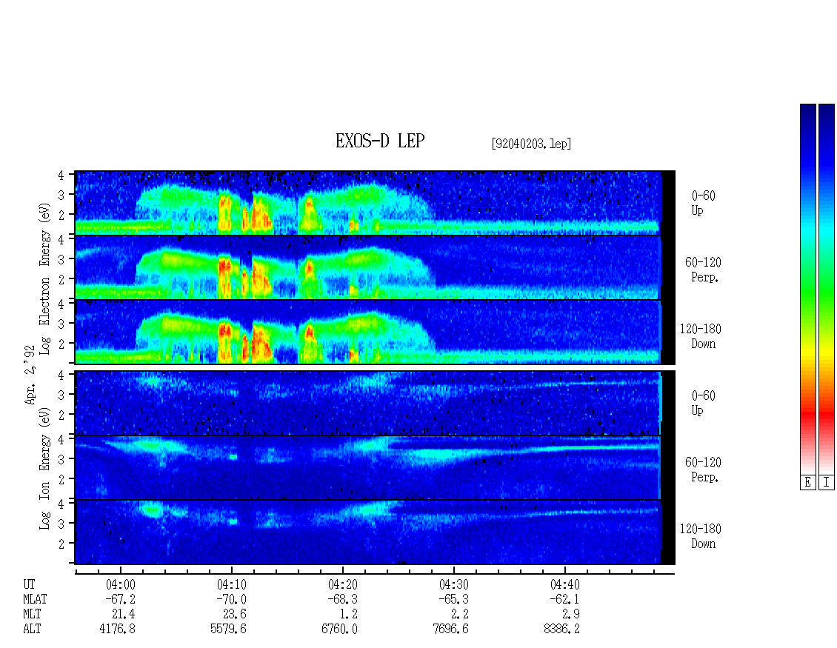The height and width of the screenshot is (648, 837).
Task: Click the ALT value 7696.6
Action: 450,629
